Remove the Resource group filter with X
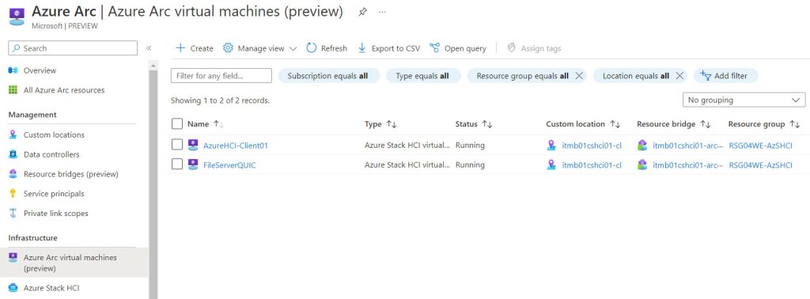Screen dimensions: 810x299 579,76
